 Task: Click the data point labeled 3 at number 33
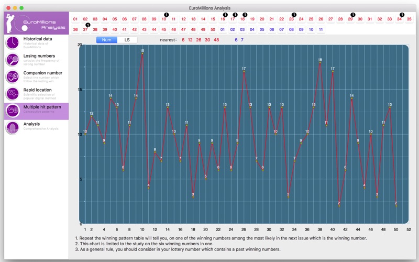pyautogui.click(x=288, y=197)
